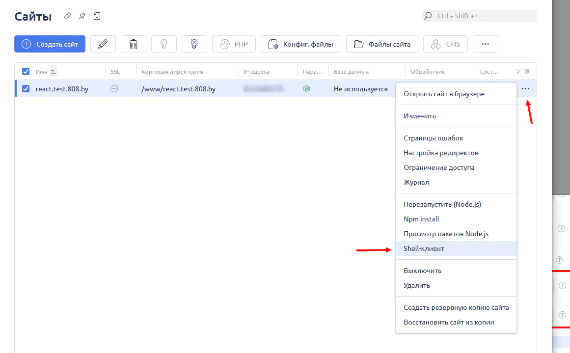Enable site with the lightbulb icon
Screen dimensions: 570x353
point(163,44)
